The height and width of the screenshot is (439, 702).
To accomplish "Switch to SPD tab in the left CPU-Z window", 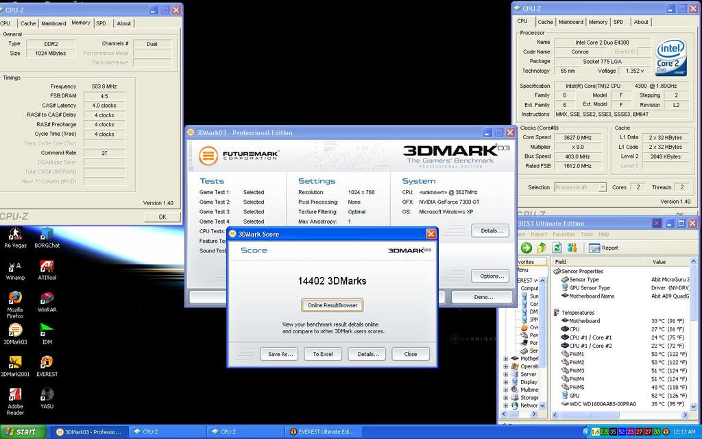I will click(x=101, y=23).
